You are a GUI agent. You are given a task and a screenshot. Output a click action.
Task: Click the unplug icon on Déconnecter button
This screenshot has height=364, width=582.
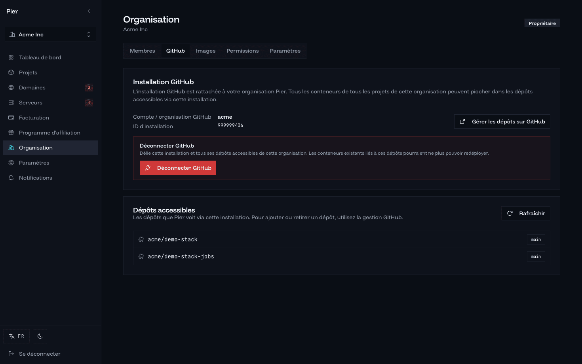148,168
